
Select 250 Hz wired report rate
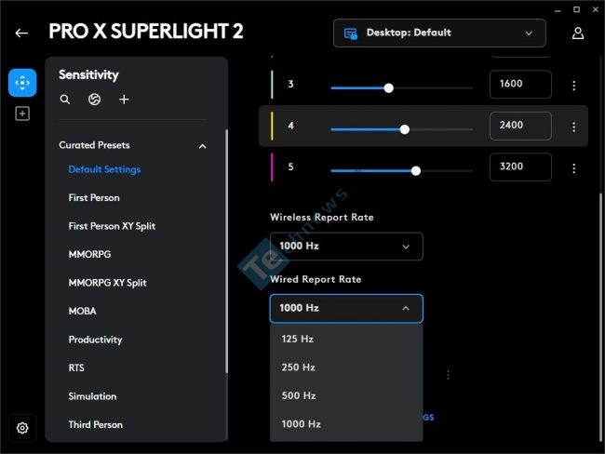pos(346,367)
